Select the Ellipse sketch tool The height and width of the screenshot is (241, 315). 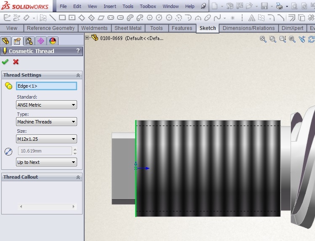(208, 18)
